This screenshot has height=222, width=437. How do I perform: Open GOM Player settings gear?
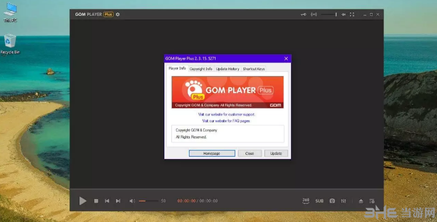coord(118,14)
